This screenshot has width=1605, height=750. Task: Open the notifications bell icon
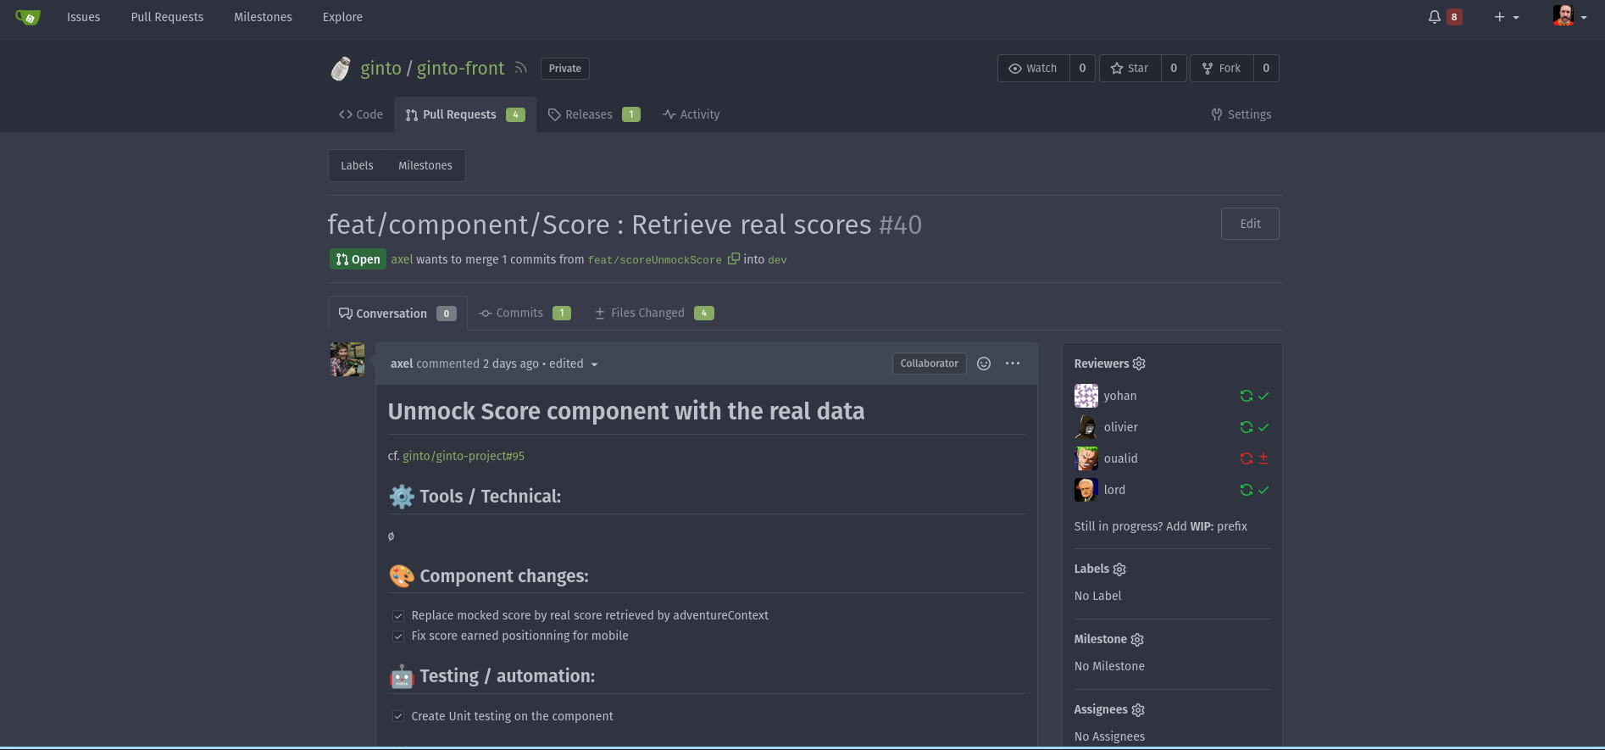point(1435,17)
